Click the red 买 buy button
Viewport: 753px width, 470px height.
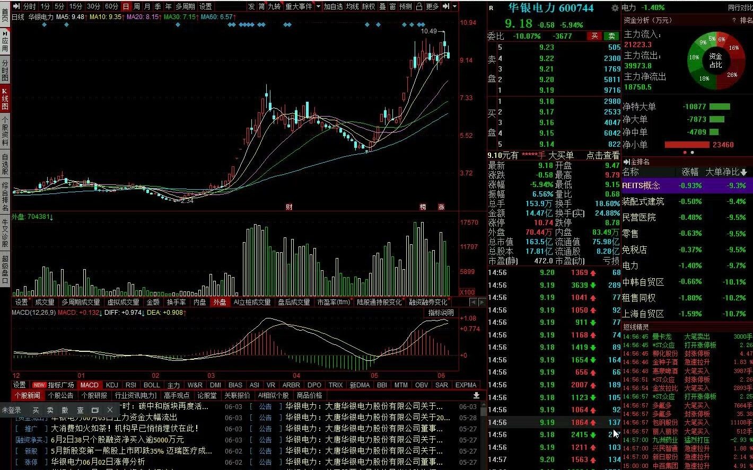(x=594, y=36)
